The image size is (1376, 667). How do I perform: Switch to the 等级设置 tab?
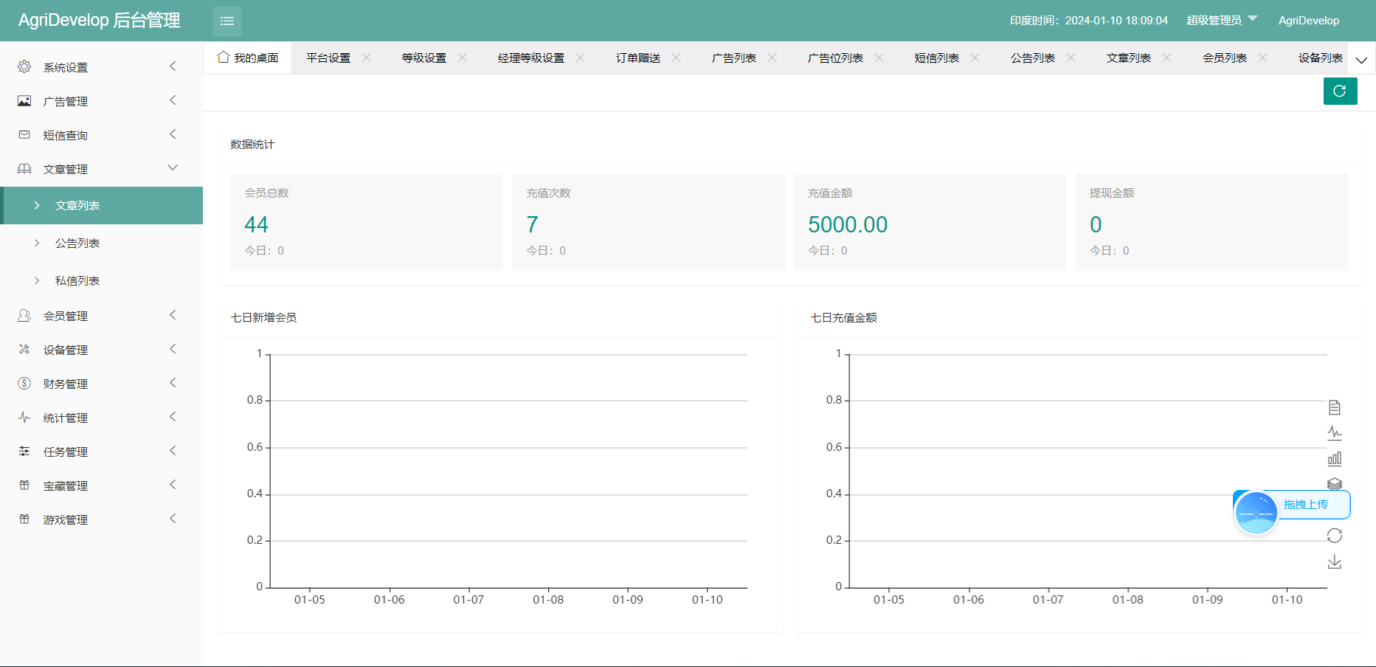(x=424, y=58)
